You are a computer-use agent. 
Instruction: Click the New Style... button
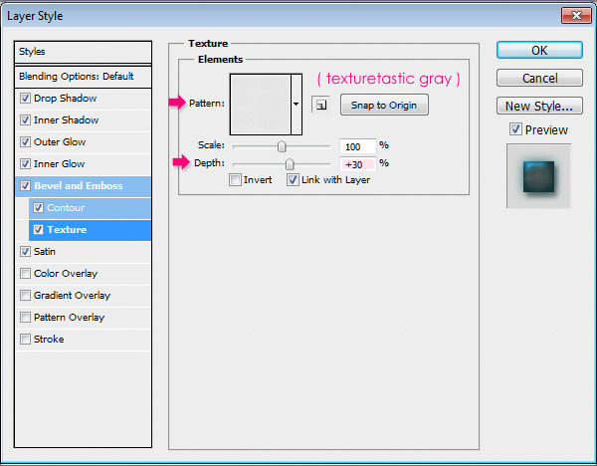539,106
